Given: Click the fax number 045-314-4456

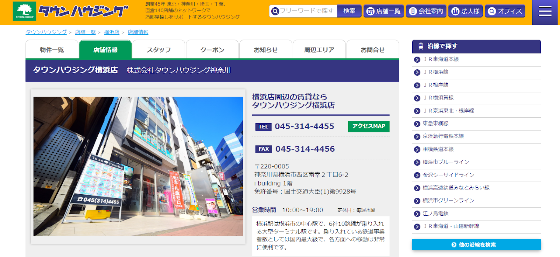Looking at the screenshot, I should point(305,149).
